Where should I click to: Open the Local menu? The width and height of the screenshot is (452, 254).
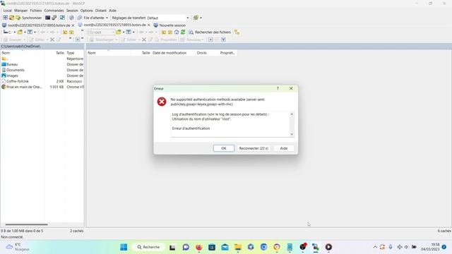[8, 11]
